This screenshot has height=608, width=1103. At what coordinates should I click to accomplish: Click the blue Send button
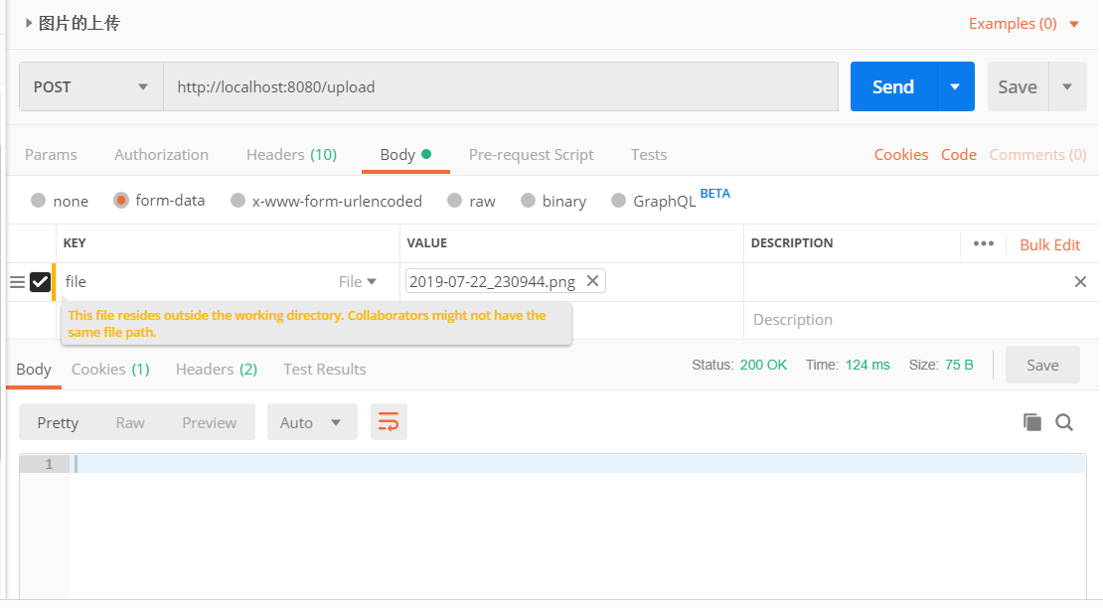point(893,86)
